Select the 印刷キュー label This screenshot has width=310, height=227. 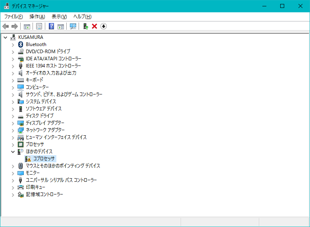click(x=36, y=187)
